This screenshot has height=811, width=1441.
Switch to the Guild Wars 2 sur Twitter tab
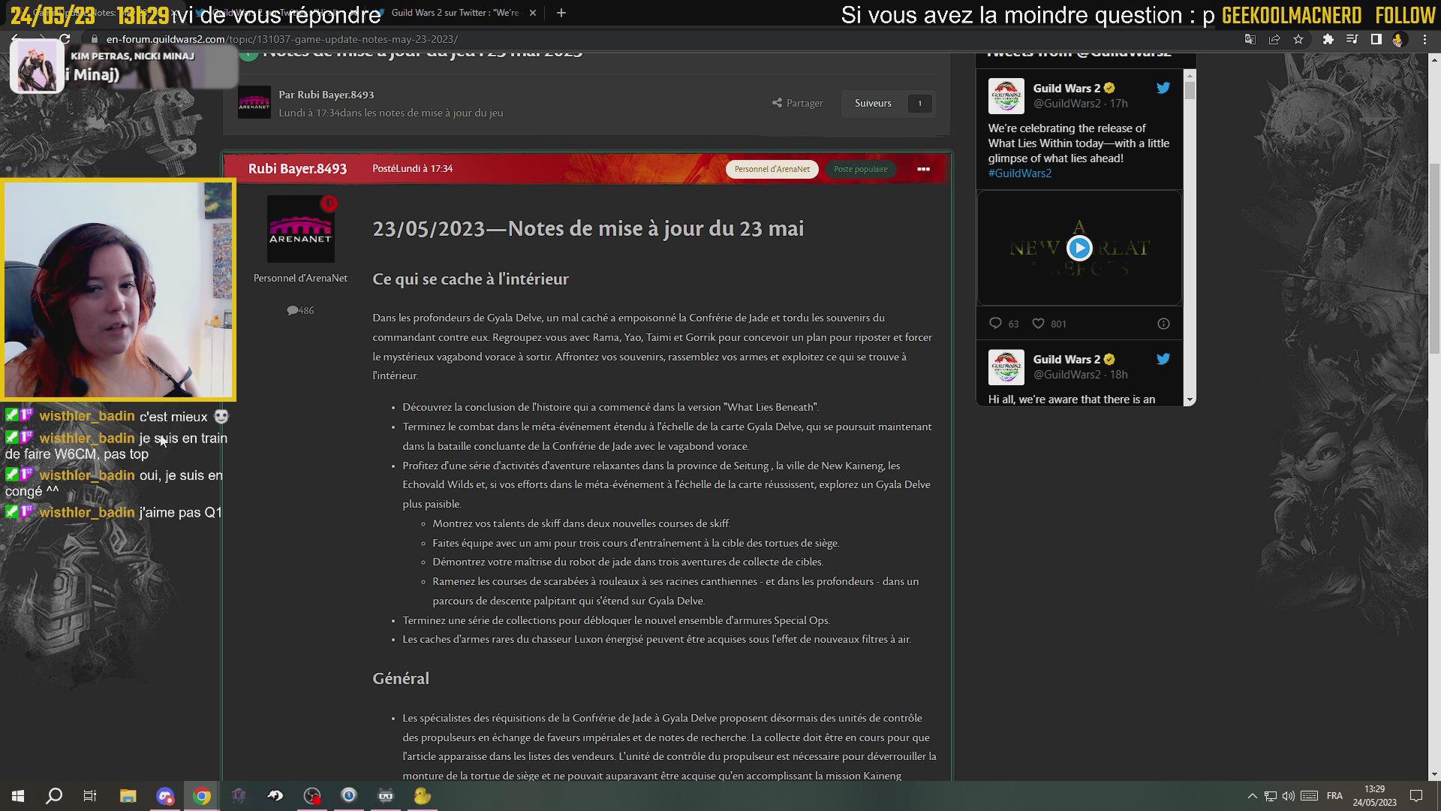(455, 13)
